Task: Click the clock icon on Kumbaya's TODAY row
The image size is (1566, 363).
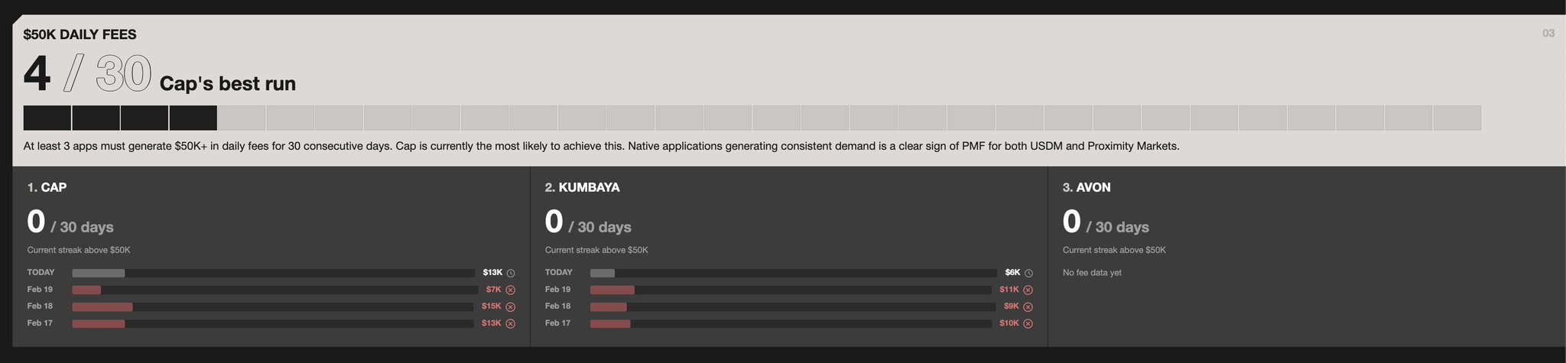Action: coord(1028,273)
